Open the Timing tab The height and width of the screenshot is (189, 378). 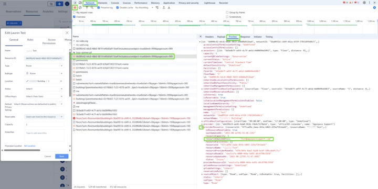click(269, 37)
